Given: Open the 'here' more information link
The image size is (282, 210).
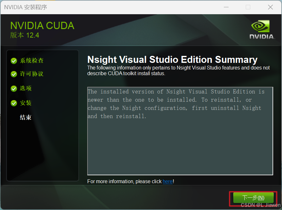Looking at the screenshot, I should point(168,182).
